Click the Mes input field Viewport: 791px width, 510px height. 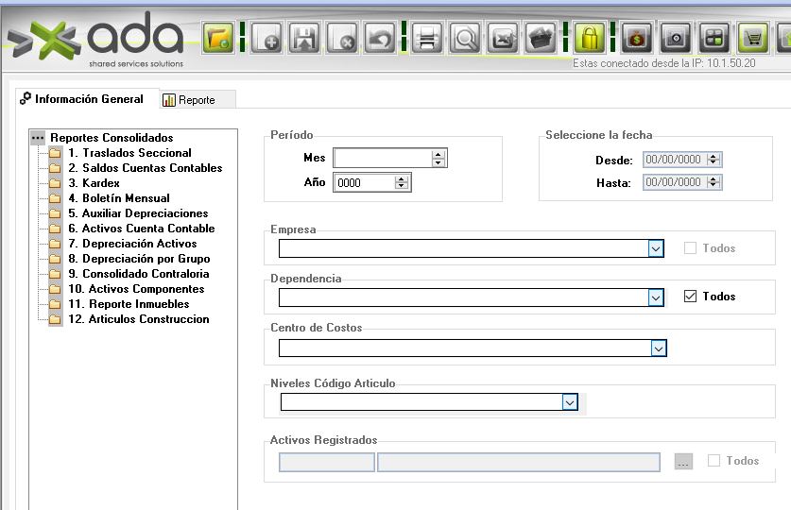tap(382, 159)
